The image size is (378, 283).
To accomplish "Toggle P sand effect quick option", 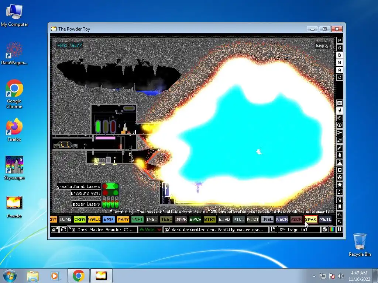I will 340,41.
